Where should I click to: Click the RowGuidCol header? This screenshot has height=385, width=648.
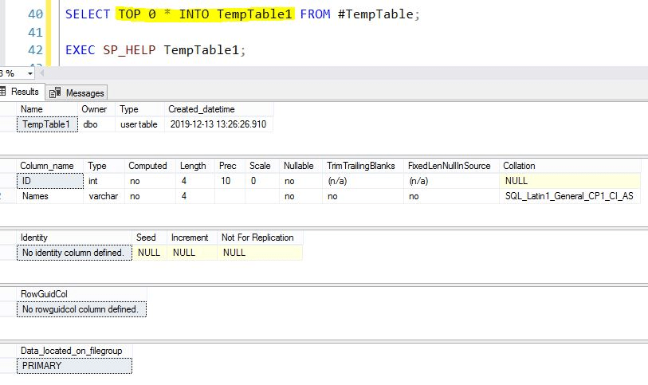tap(81, 294)
